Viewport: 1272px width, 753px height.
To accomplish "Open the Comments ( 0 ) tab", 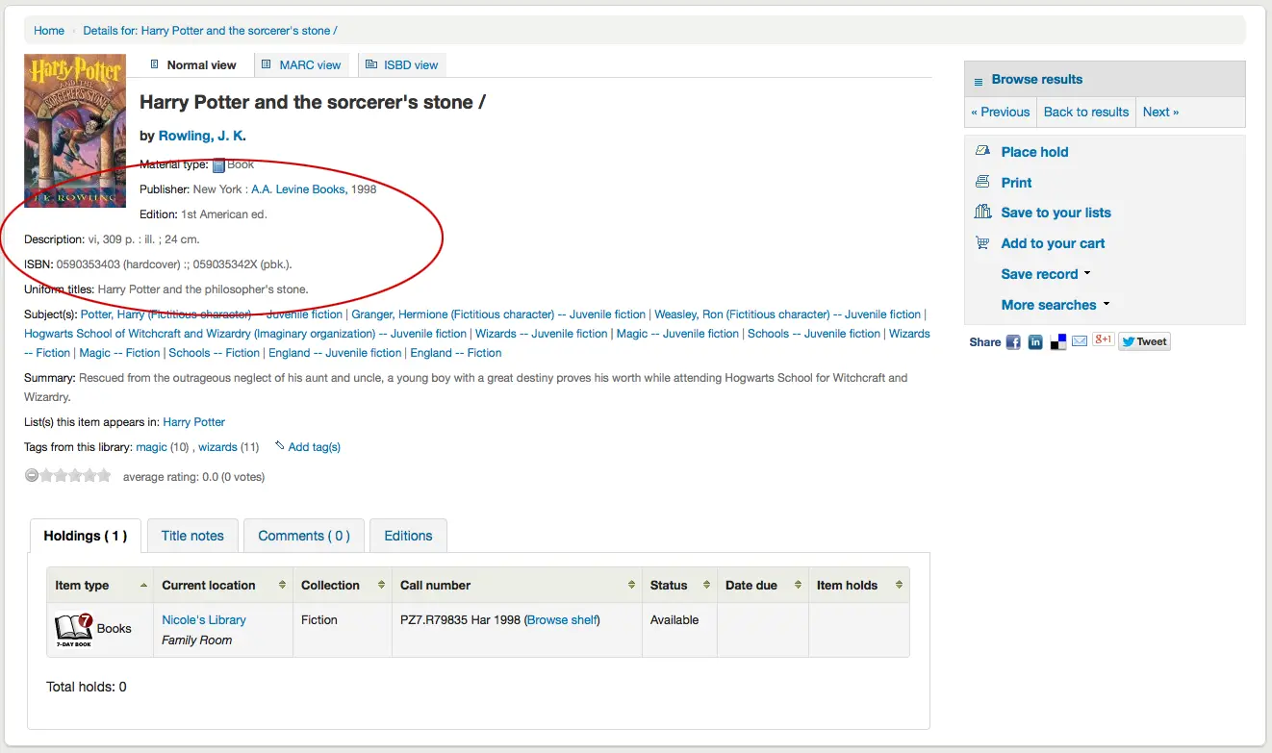I will pos(304,536).
